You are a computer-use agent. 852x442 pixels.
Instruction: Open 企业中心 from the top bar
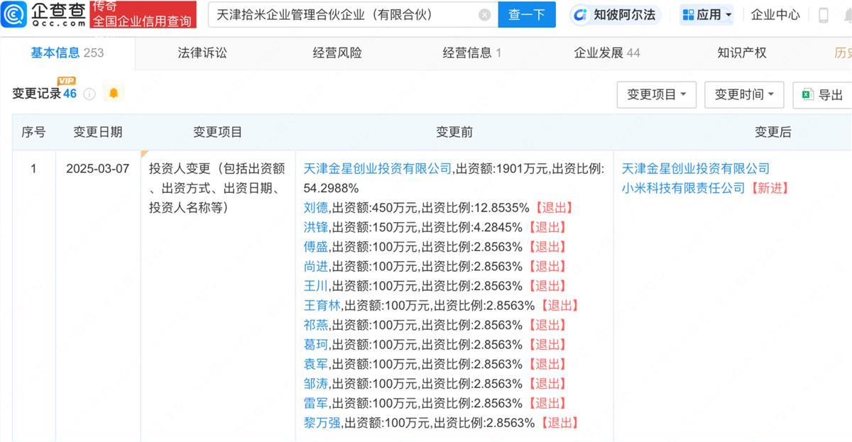[775, 14]
